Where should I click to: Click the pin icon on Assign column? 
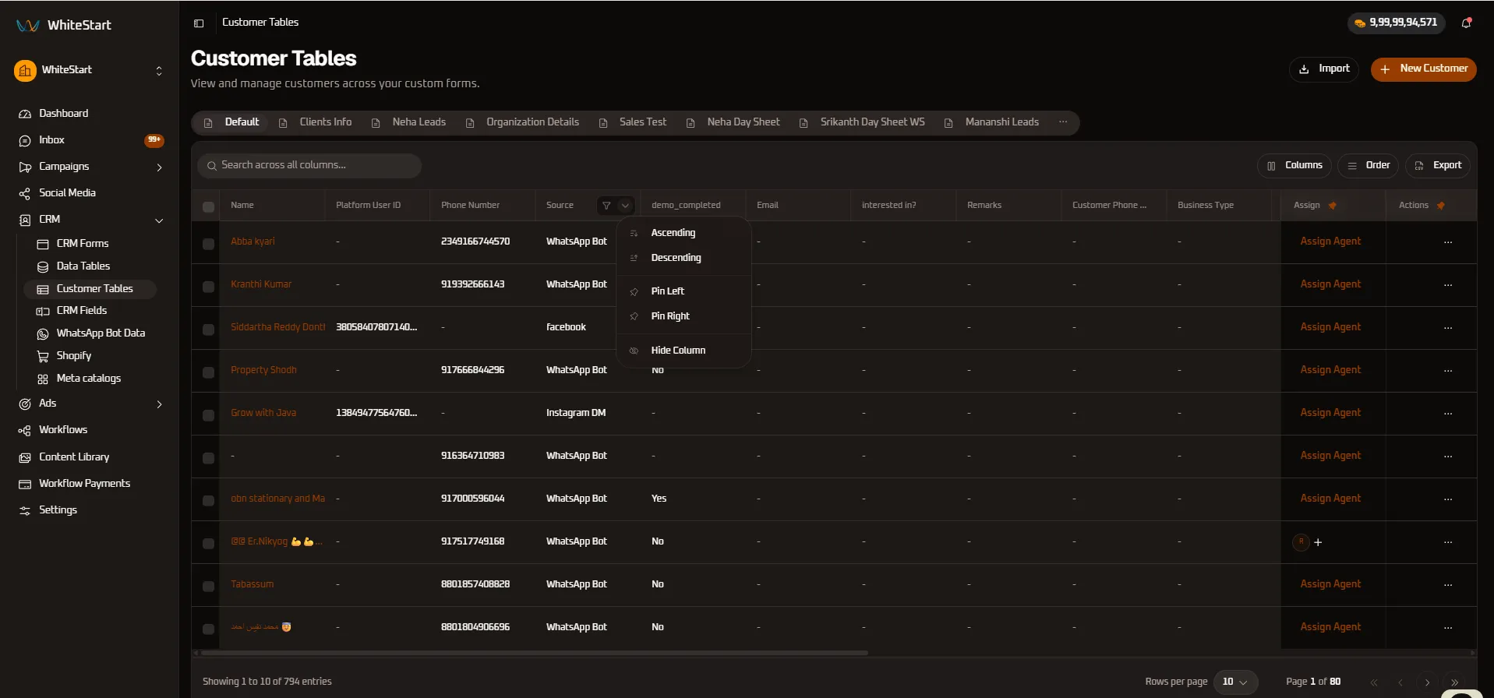tap(1333, 206)
